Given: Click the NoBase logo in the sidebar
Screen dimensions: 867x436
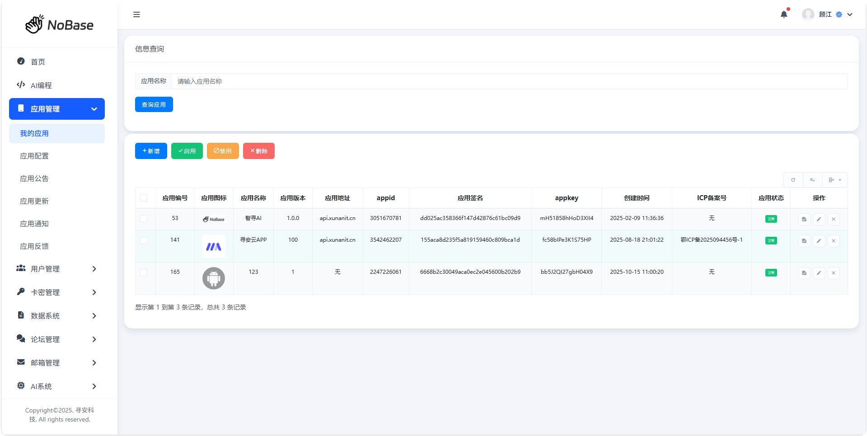Looking at the screenshot, I should pyautogui.click(x=59, y=24).
